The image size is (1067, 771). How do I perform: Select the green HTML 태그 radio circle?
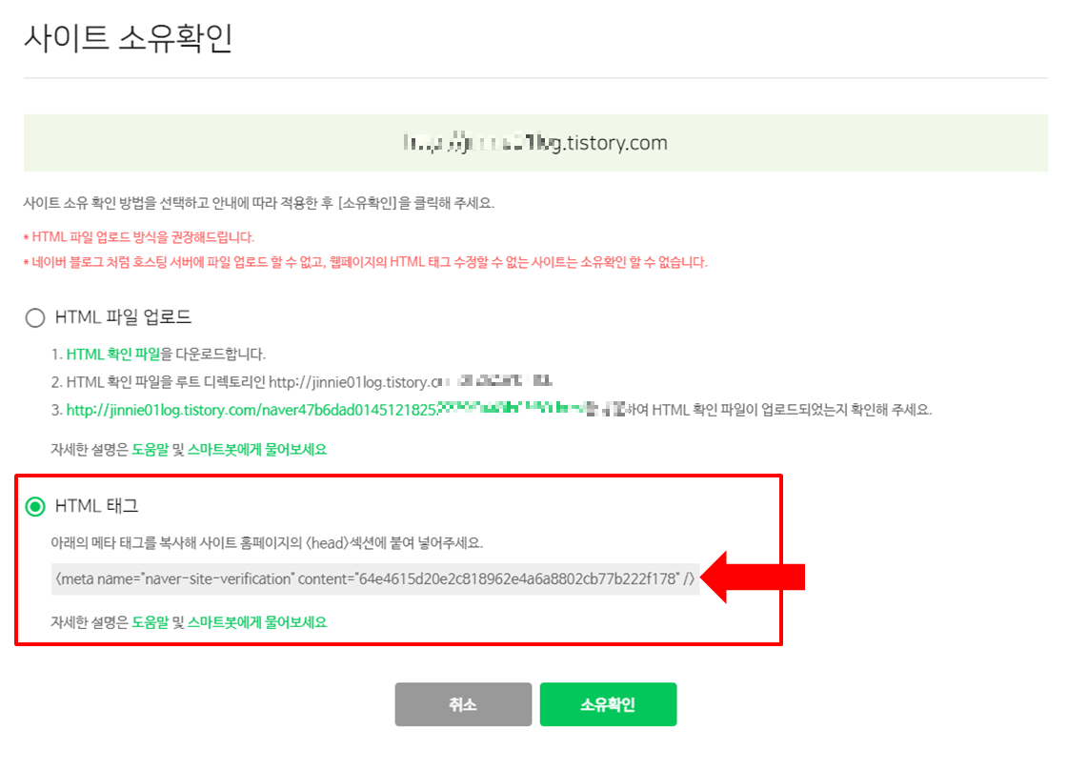34,506
